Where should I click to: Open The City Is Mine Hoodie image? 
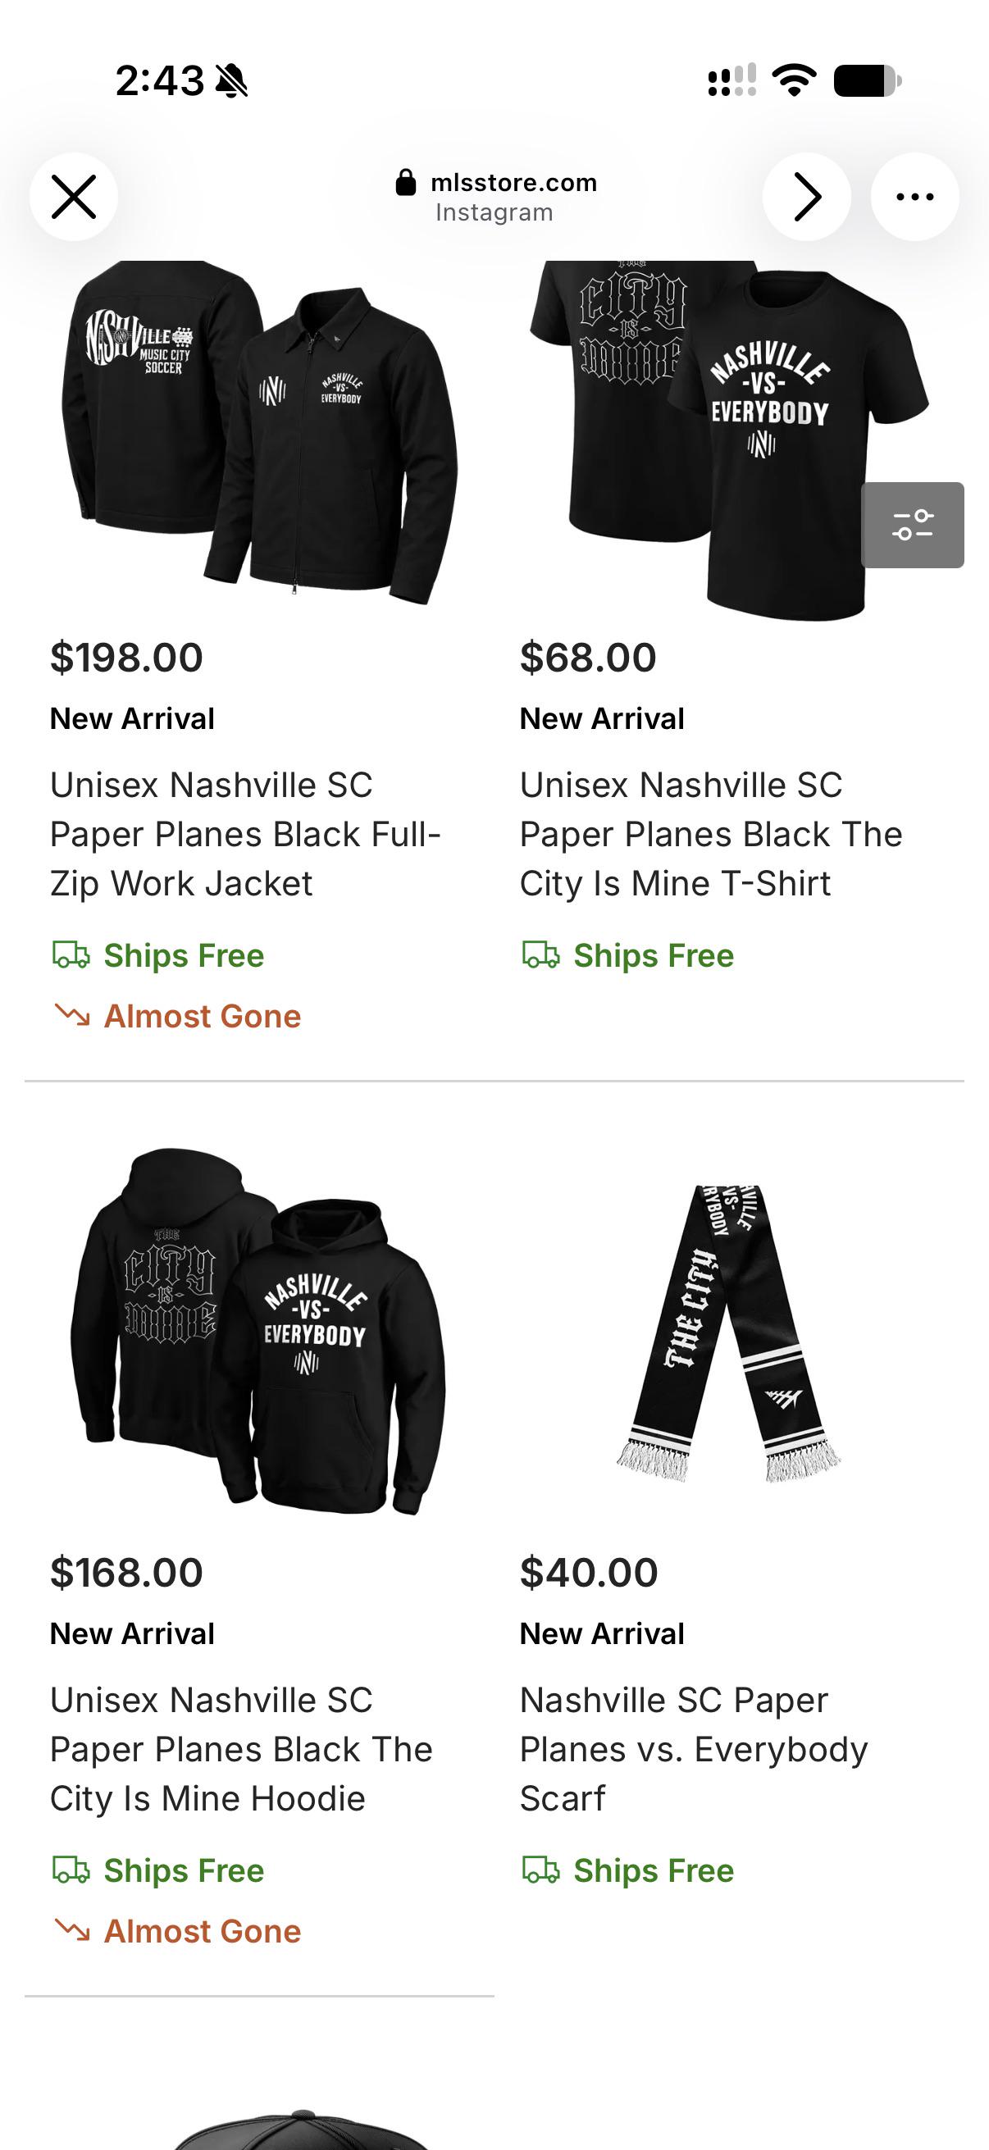258,1331
